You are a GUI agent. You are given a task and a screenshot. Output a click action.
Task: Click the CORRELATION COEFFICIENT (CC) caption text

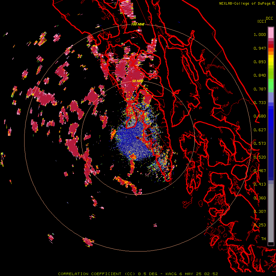96,274
